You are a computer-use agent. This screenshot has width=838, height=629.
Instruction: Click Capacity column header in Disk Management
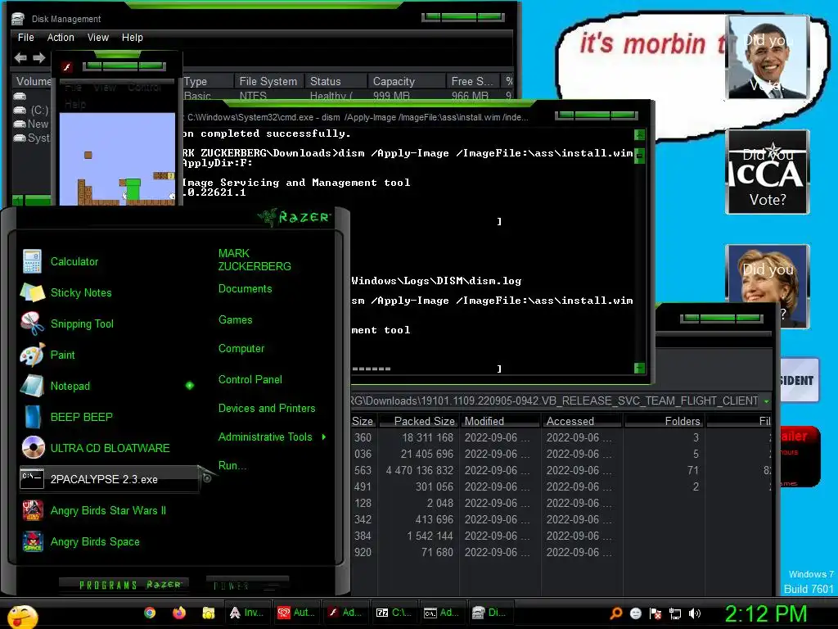tap(406, 81)
